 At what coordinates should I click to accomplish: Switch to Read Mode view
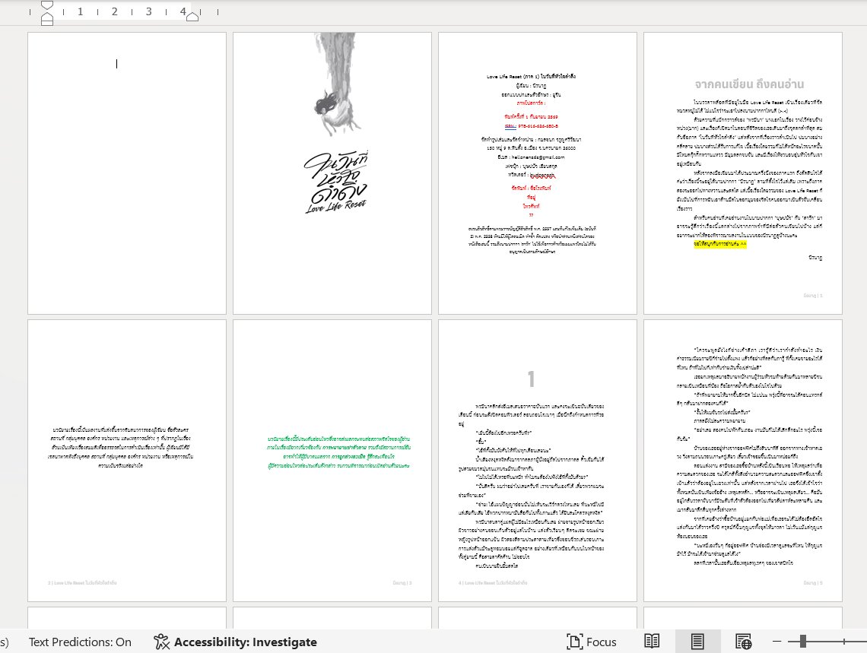tap(652, 642)
